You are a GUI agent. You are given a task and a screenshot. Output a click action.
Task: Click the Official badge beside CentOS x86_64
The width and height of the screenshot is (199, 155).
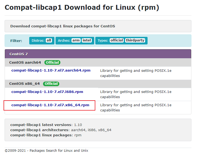(51, 84)
